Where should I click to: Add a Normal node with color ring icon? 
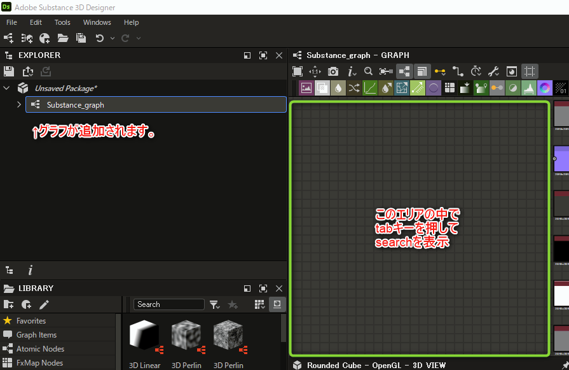click(545, 88)
